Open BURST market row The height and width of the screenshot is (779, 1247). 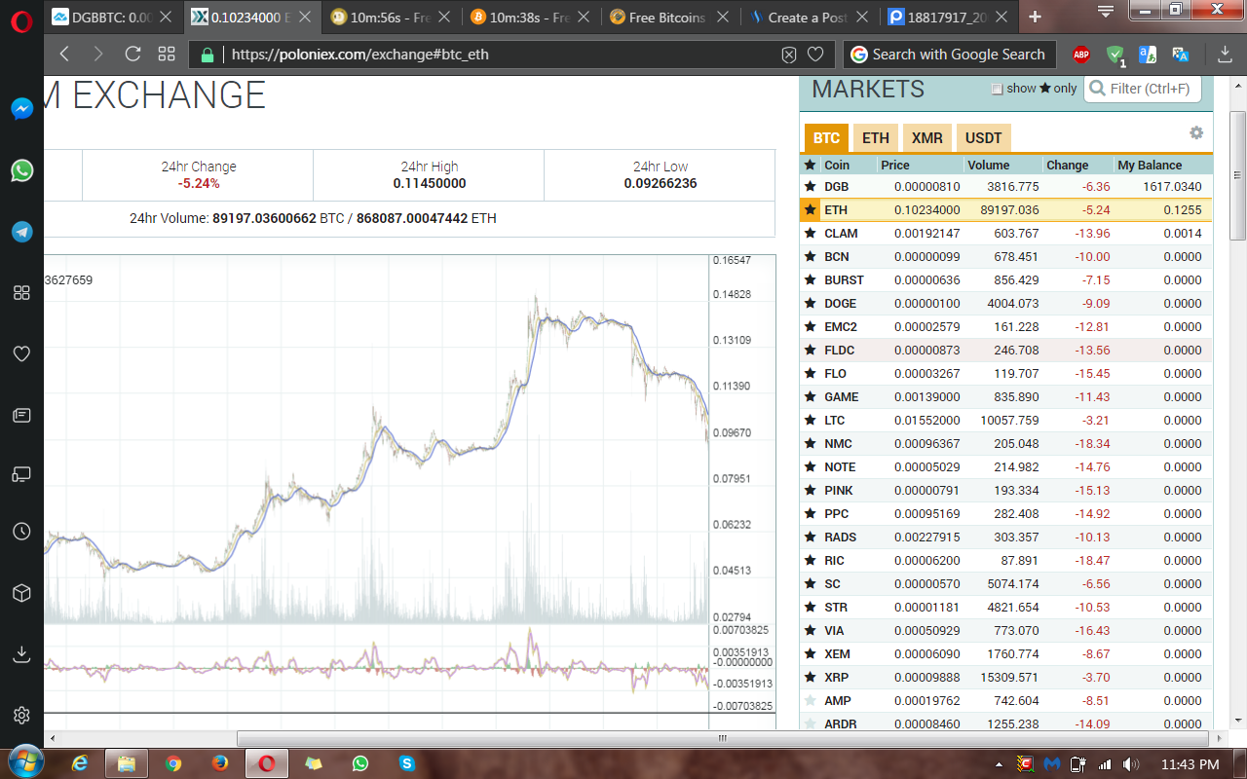coord(1006,279)
